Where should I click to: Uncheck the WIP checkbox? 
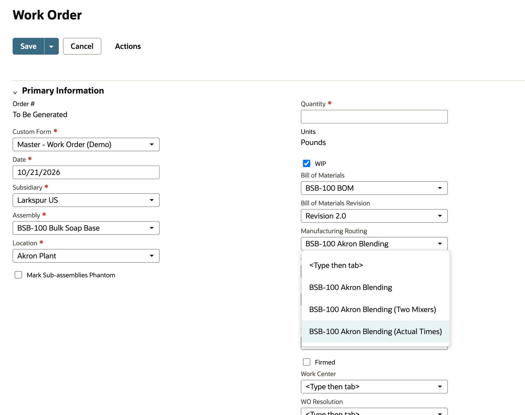click(306, 163)
